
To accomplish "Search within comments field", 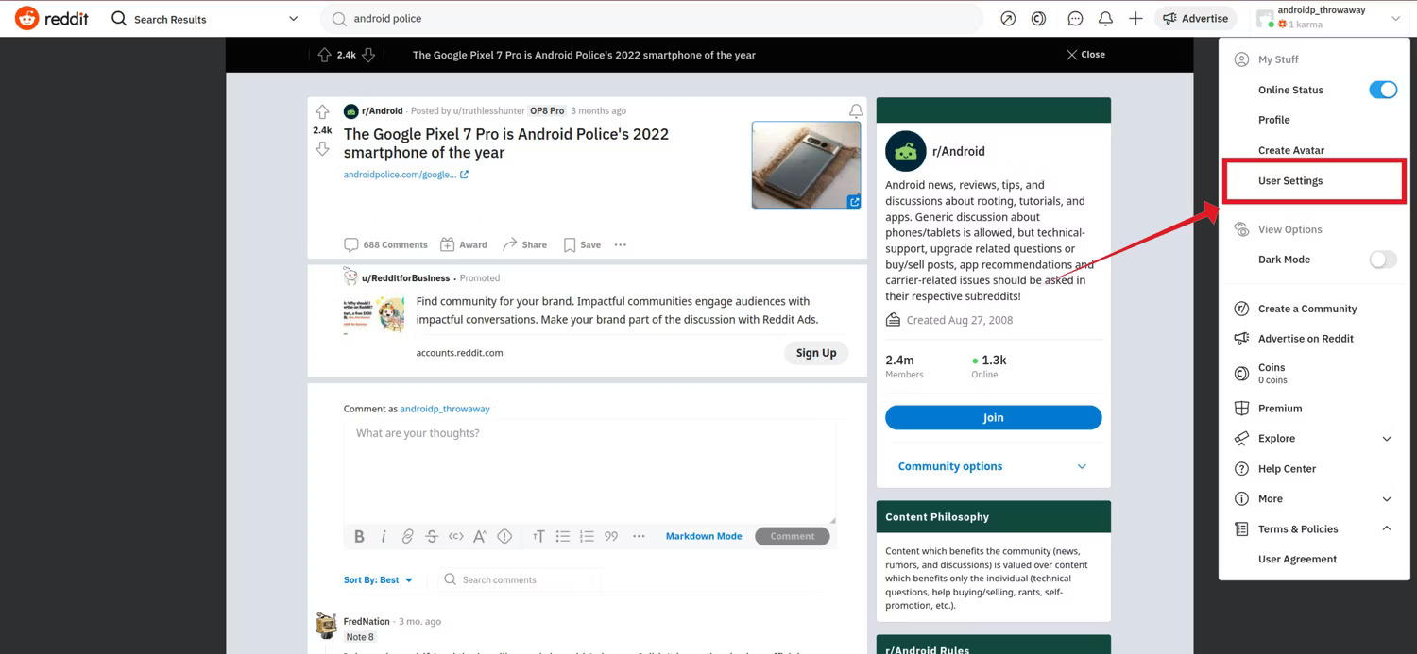I will (520, 579).
